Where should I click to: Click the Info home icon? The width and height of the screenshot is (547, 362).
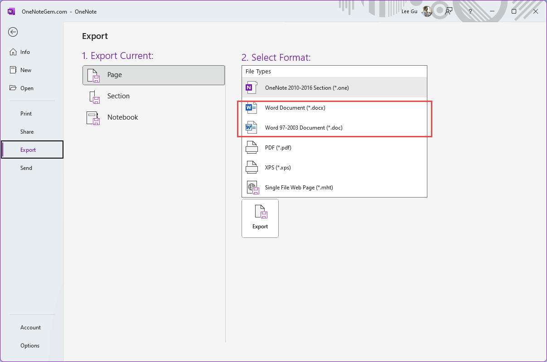click(13, 52)
